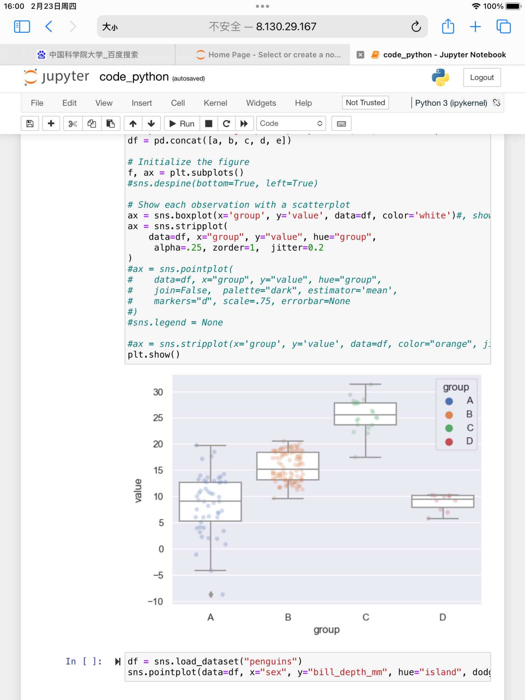The width and height of the screenshot is (525, 700).
Task: Run the penguins cell via its run icon
Action: point(118,661)
